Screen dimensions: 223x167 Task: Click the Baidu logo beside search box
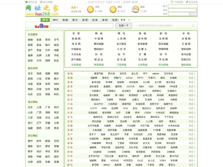pos(42,26)
